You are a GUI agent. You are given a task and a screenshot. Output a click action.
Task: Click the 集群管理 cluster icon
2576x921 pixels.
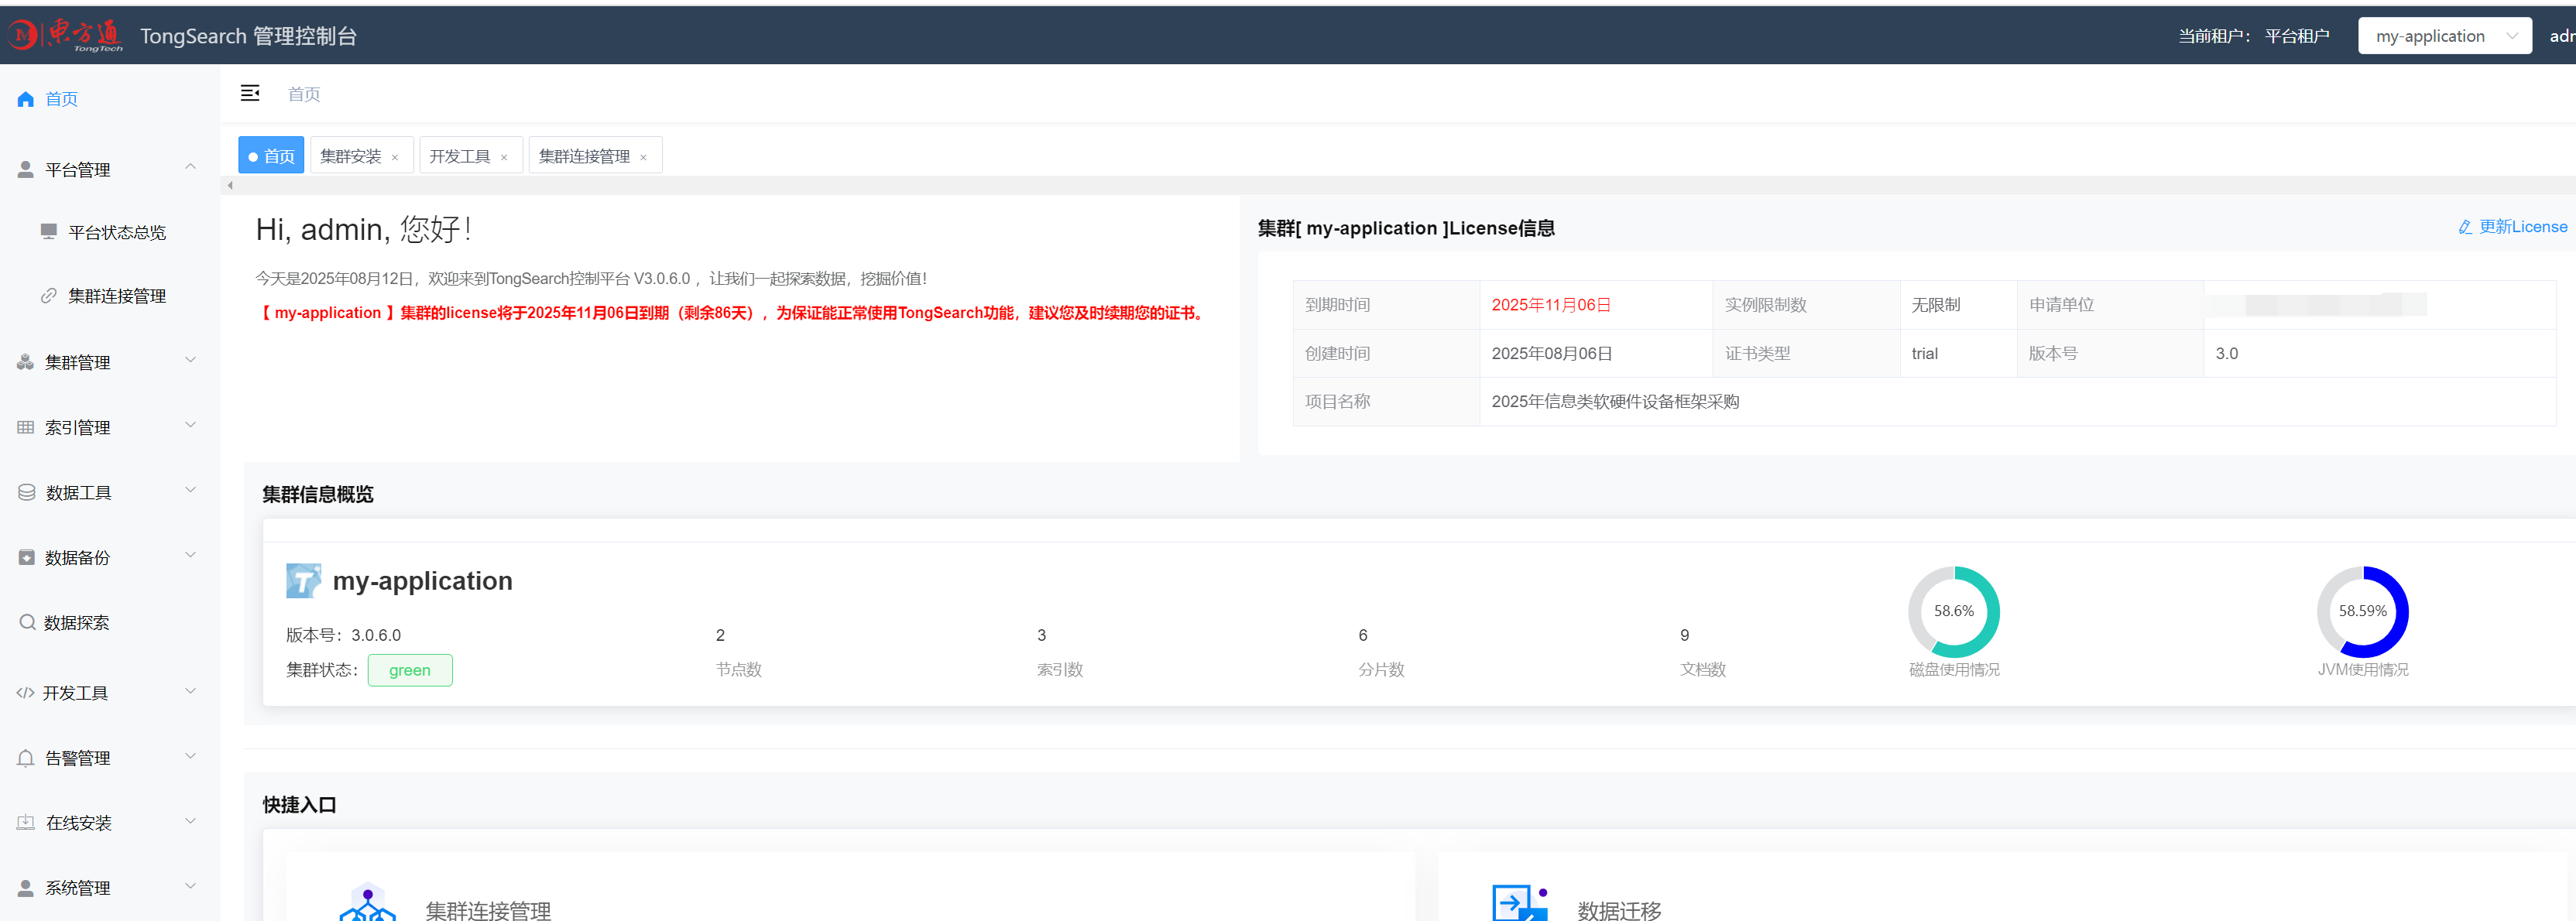tap(26, 362)
